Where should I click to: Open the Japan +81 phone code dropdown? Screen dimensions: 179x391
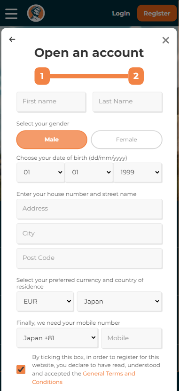57,338
